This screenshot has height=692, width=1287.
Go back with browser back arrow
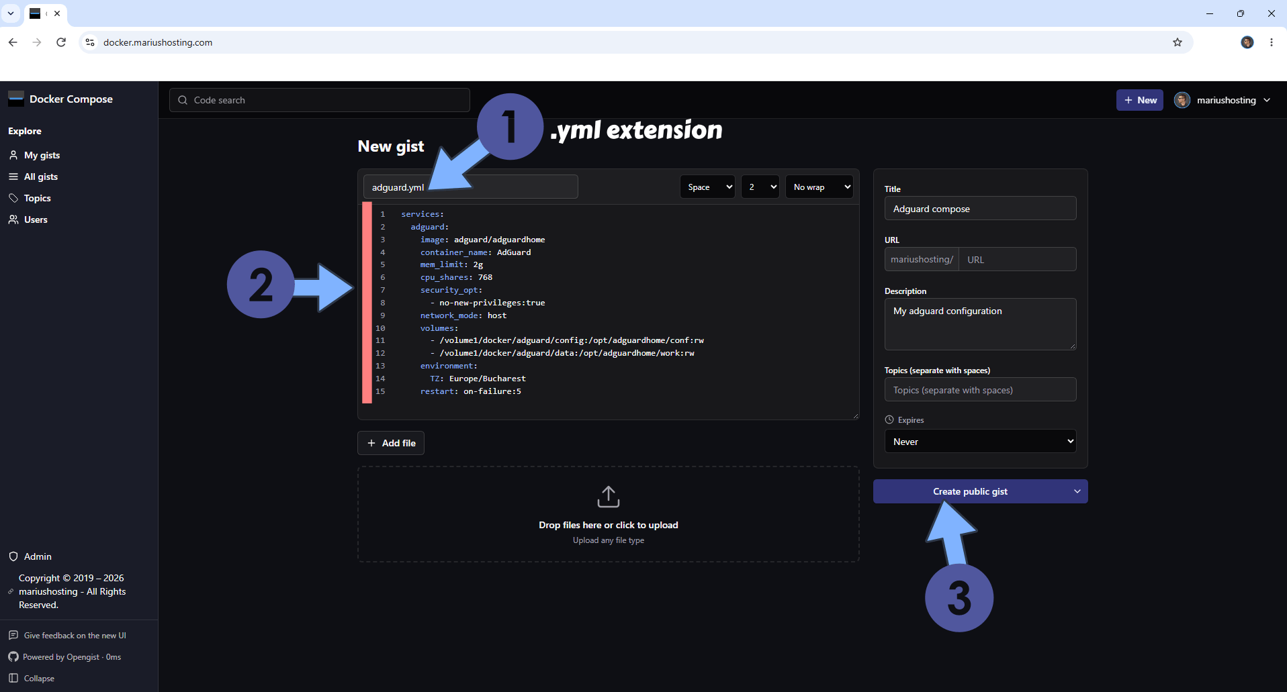13,42
